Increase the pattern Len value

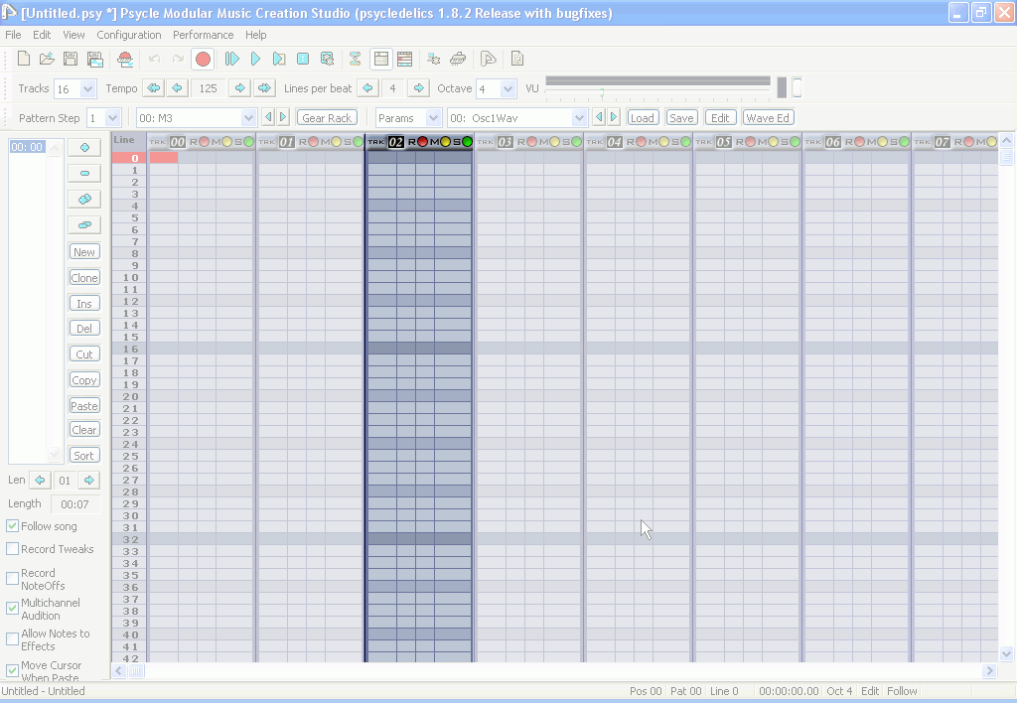click(88, 480)
